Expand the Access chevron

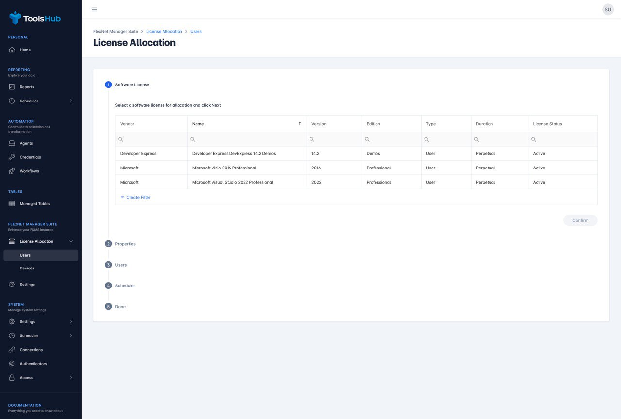pos(71,378)
